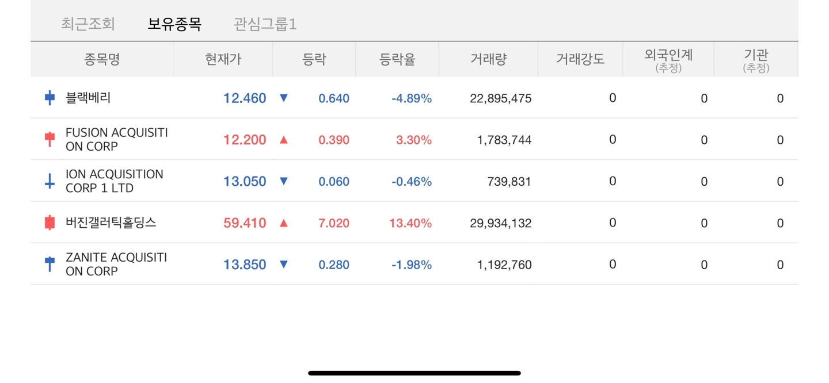
Task: Tap the 등락율 column header
Action: pos(397,58)
